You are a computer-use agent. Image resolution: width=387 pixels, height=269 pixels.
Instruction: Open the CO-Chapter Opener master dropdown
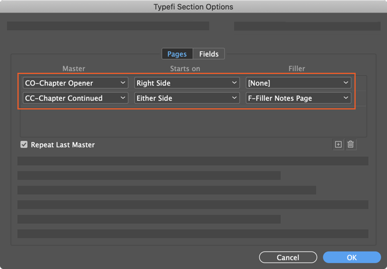(76, 83)
